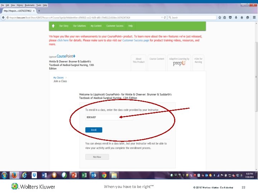
Task: Open the Firefox hamburger menu
Action: tap(254, 18)
